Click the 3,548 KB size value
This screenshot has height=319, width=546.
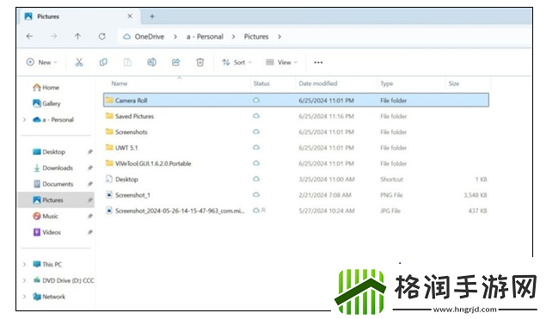(x=475, y=195)
